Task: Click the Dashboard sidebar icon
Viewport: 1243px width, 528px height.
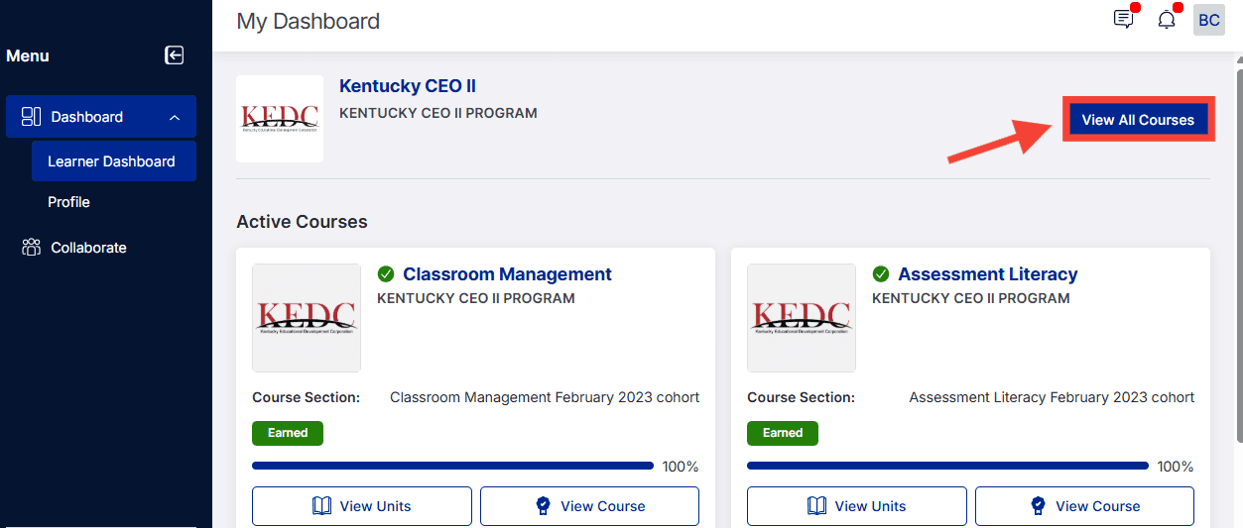Action: tap(31, 117)
